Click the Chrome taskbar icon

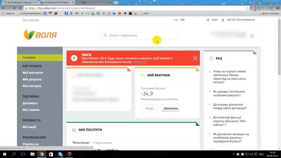click(42, 154)
